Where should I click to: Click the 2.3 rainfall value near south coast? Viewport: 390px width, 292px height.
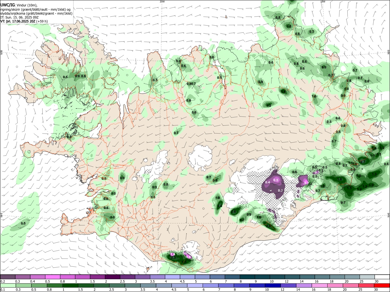pos(173,257)
